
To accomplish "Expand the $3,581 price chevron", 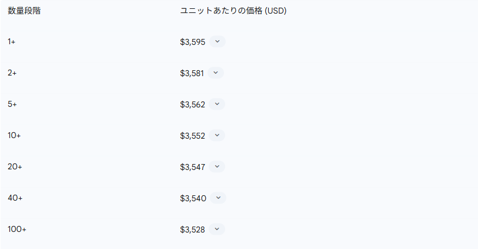I will pyautogui.click(x=216, y=73).
